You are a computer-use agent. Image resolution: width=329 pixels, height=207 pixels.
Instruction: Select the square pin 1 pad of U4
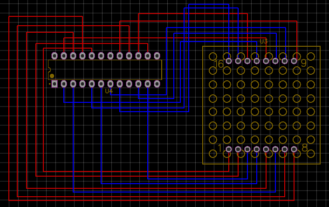[x=55, y=84]
